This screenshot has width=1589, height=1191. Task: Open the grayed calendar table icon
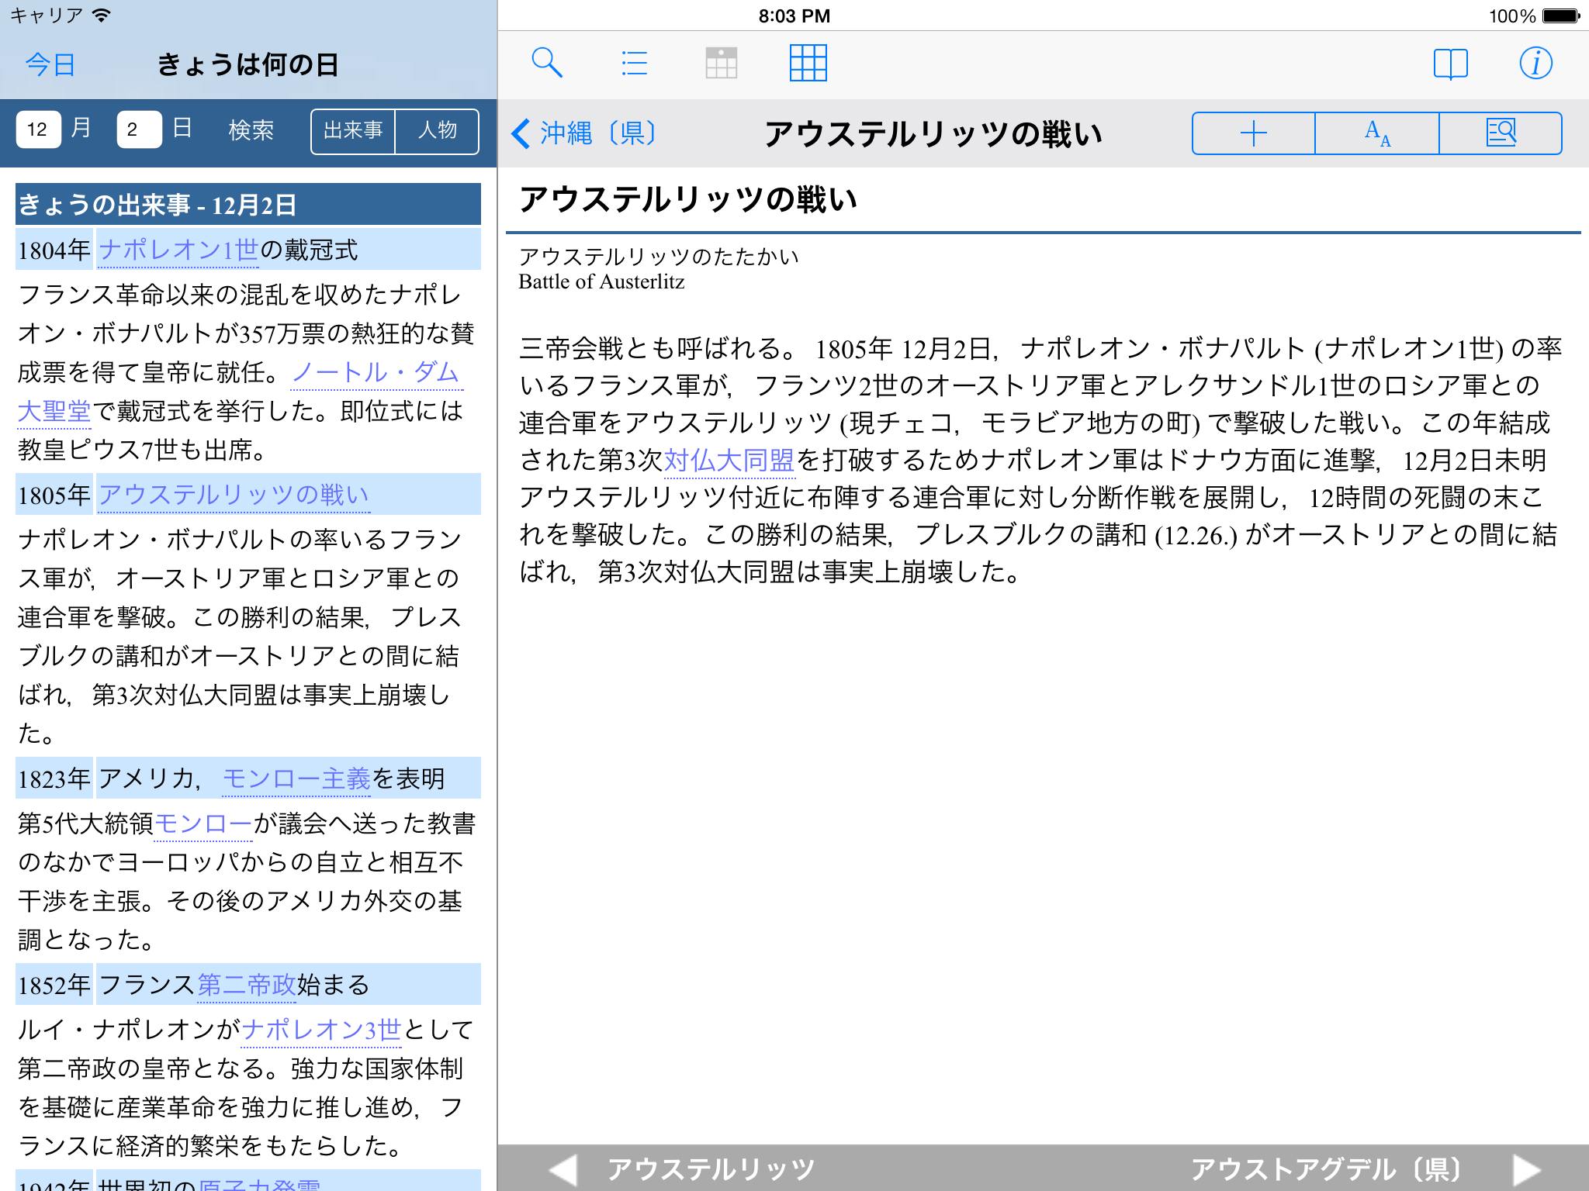pyautogui.click(x=721, y=63)
